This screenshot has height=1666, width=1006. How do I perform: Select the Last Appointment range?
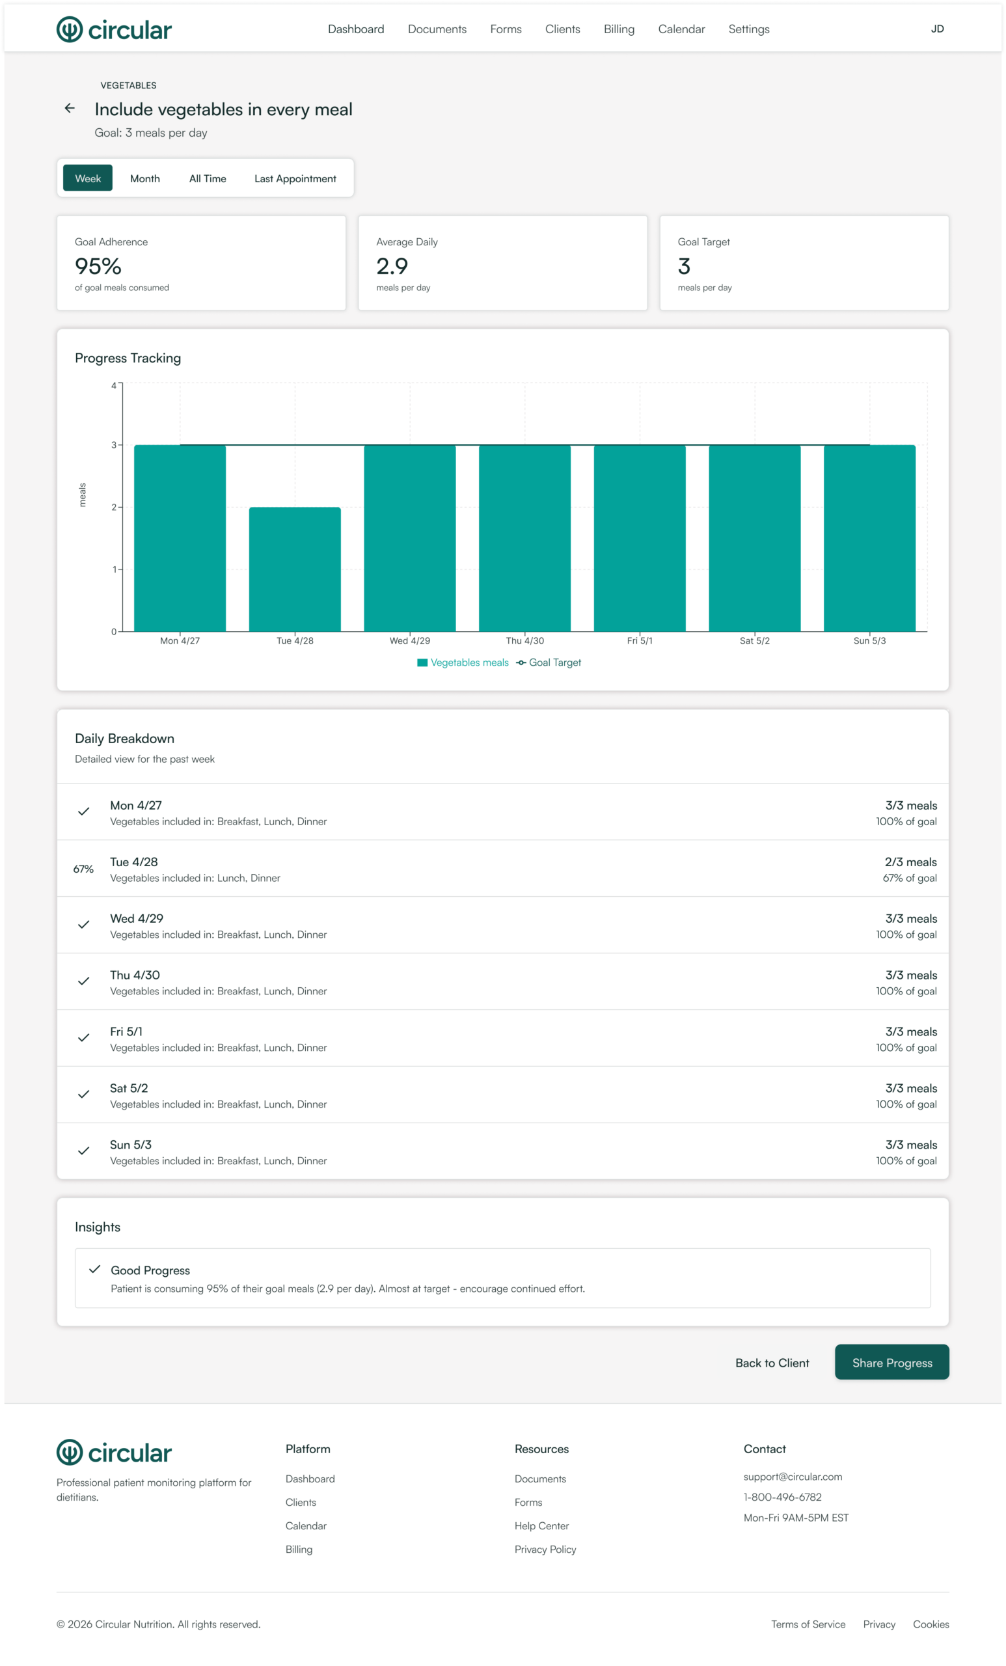(295, 178)
